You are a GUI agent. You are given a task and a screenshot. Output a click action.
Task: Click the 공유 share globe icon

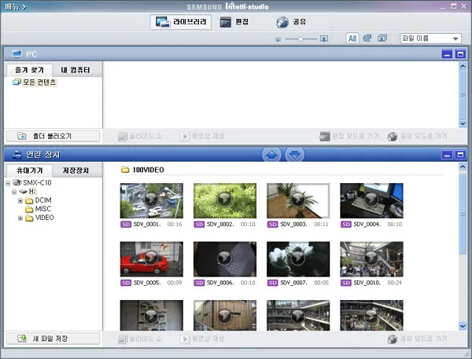[x=282, y=22]
